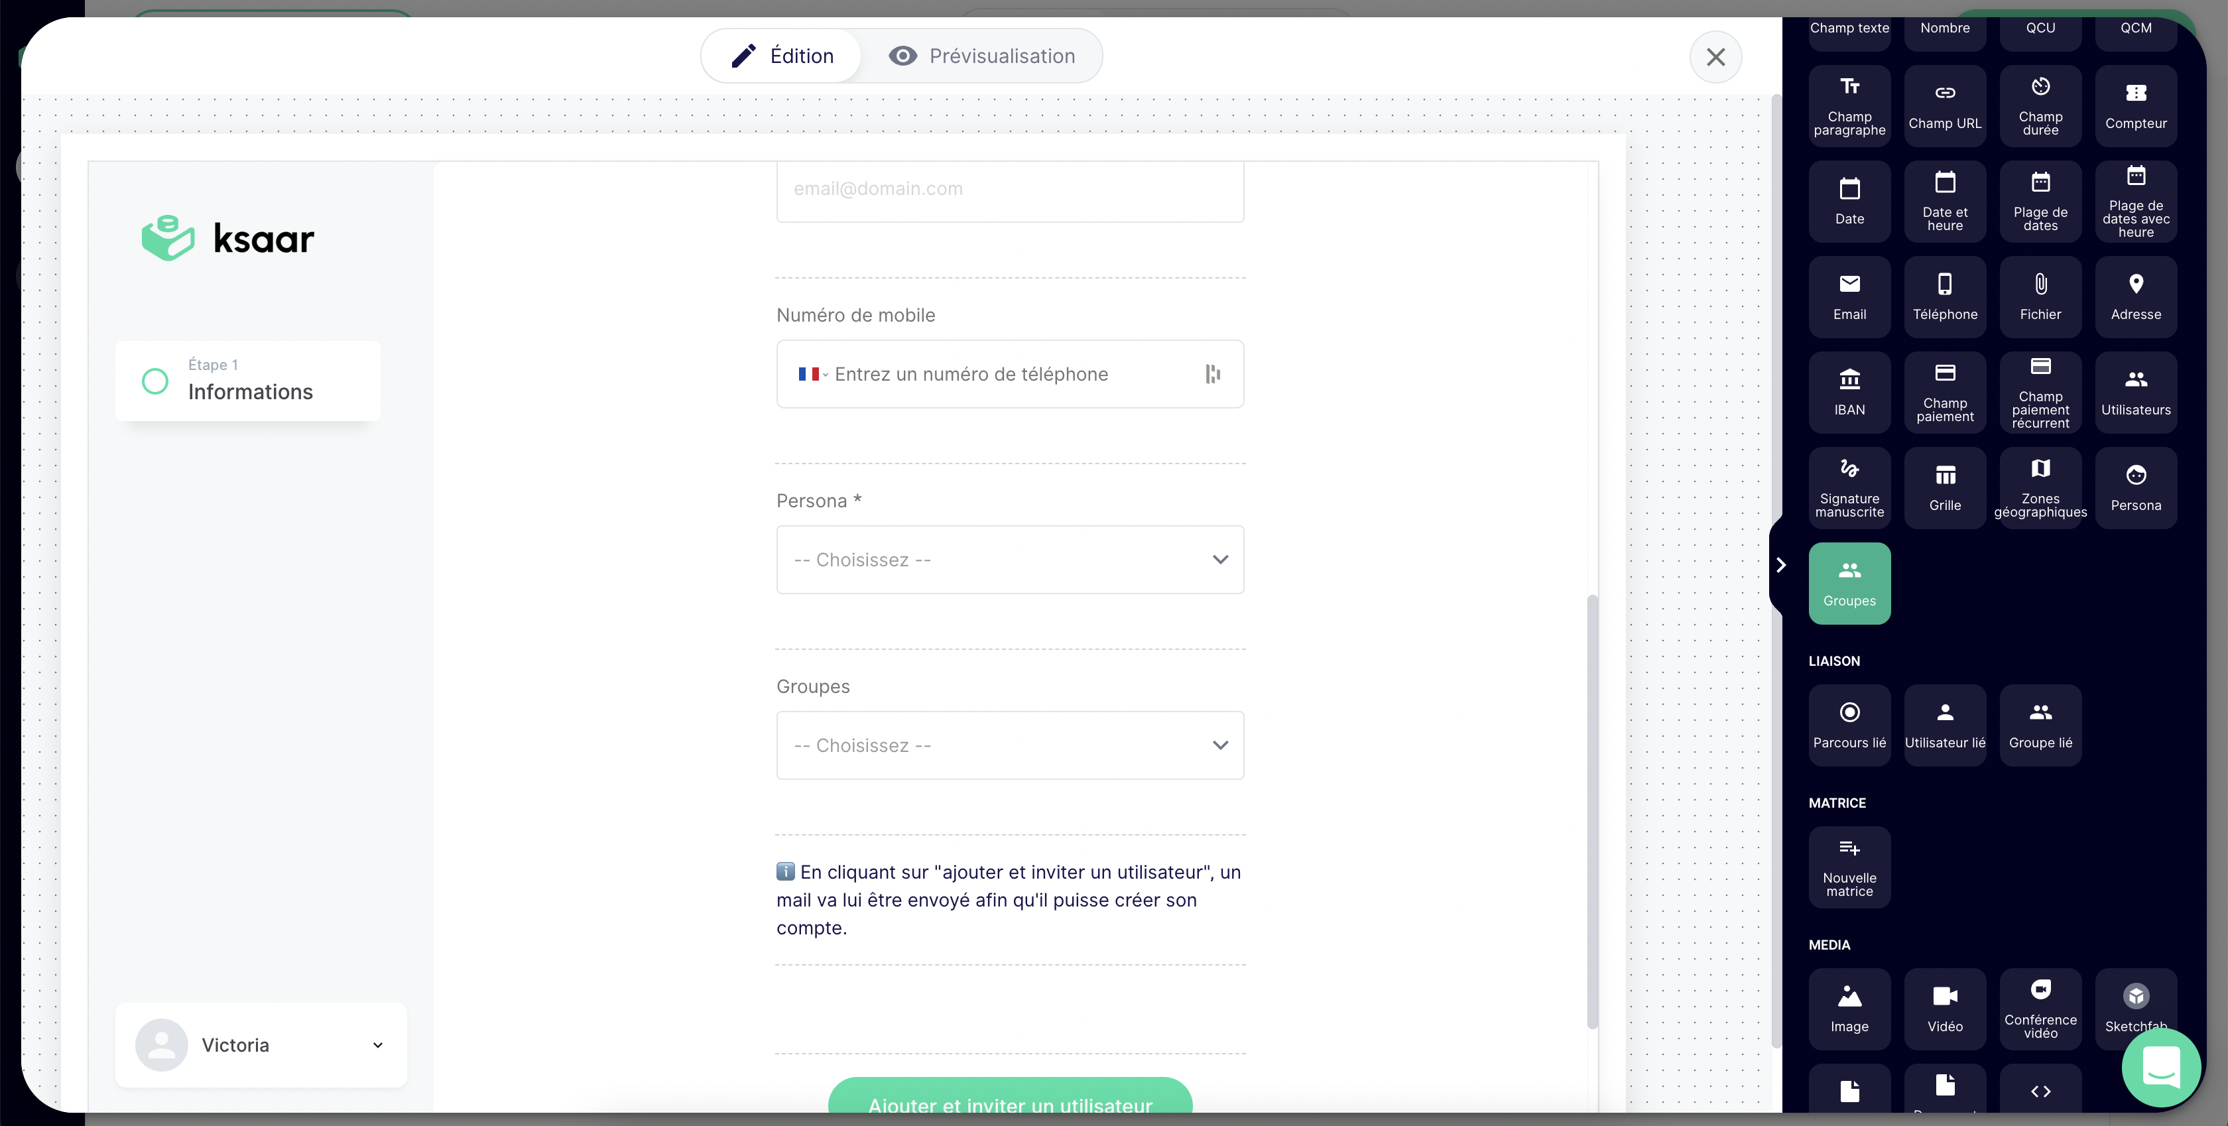The image size is (2228, 1126).
Task: Click the form vertical scrollbar
Action: pos(1591,811)
